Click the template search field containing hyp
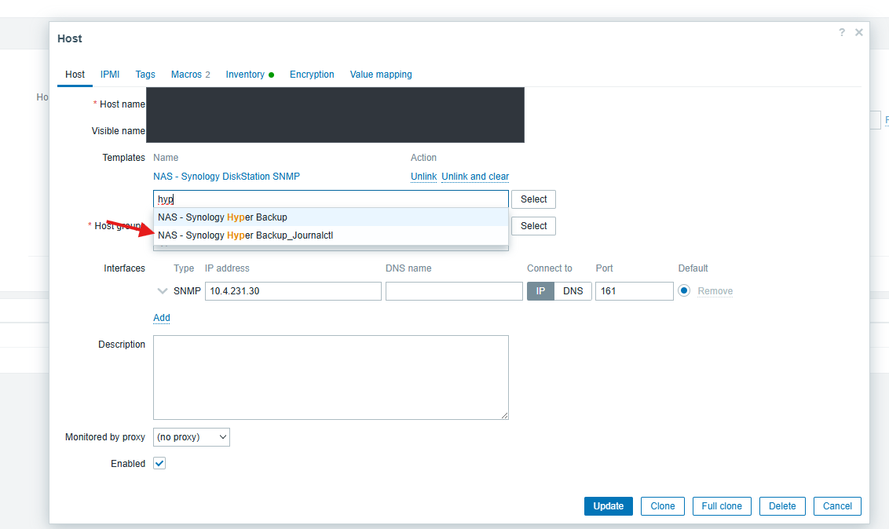The height and width of the screenshot is (529, 889). click(331, 199)
